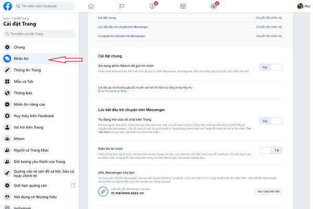Toggle Sử dụng phím Return switch
Screen dimensions: 313x209
pos(270,67)
